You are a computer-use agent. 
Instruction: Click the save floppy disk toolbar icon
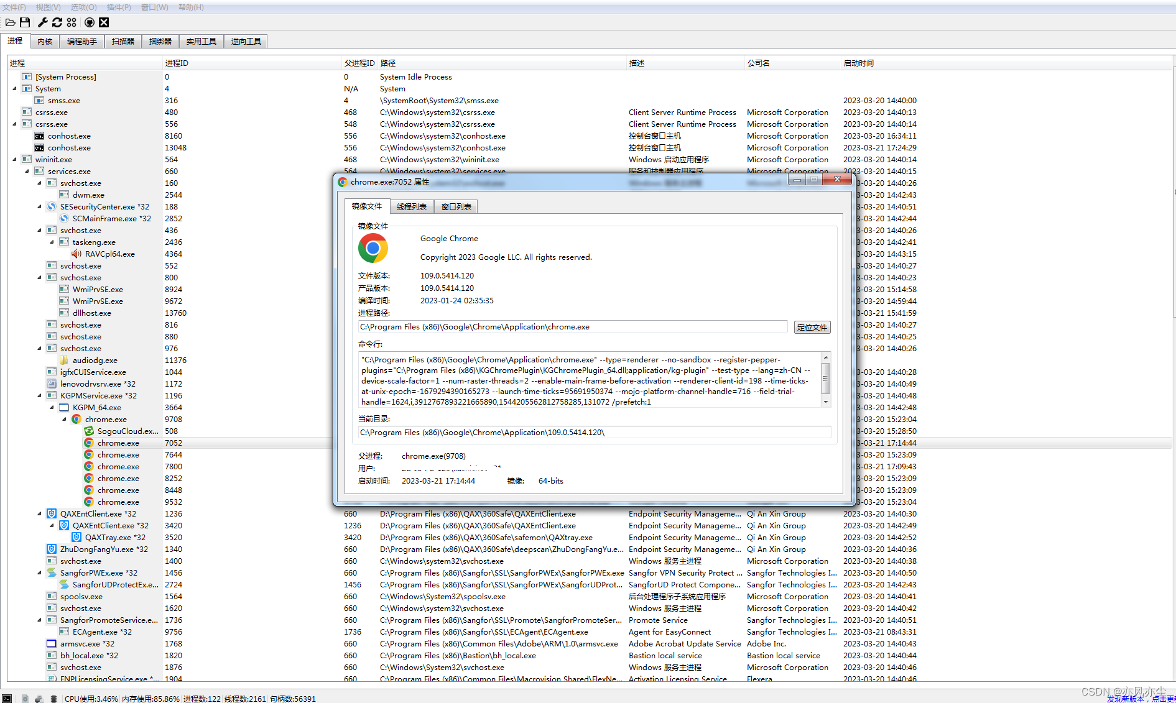[25, 22]
